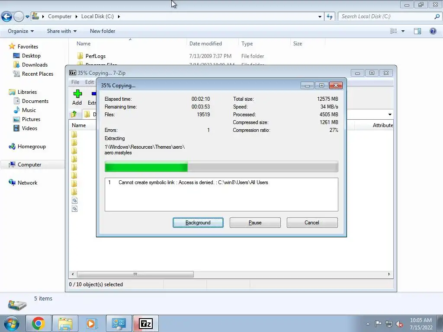Launch Windows Media Player from taskbar
Image resolution: width=443 pixels, height=332 pixels.
pyautogui.click(x=92, y=323)
